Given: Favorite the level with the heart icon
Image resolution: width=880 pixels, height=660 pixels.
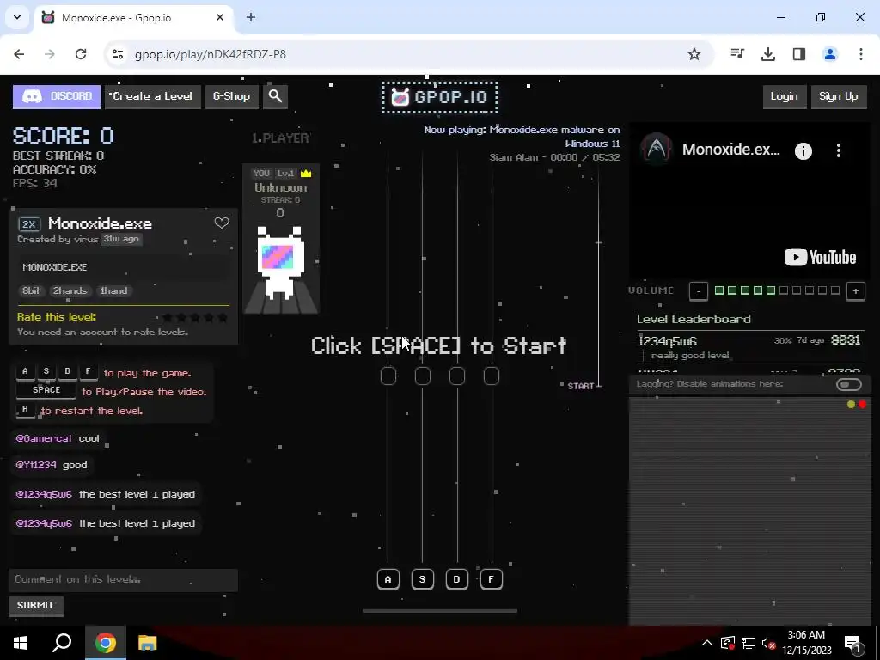Looking at the screenshot, I should click(222, 223).
